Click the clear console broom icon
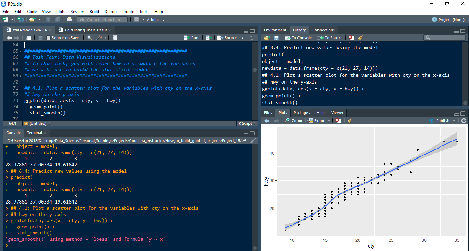Image resolution: width=469 pixels, height=251 pixels. click(253, 141)
